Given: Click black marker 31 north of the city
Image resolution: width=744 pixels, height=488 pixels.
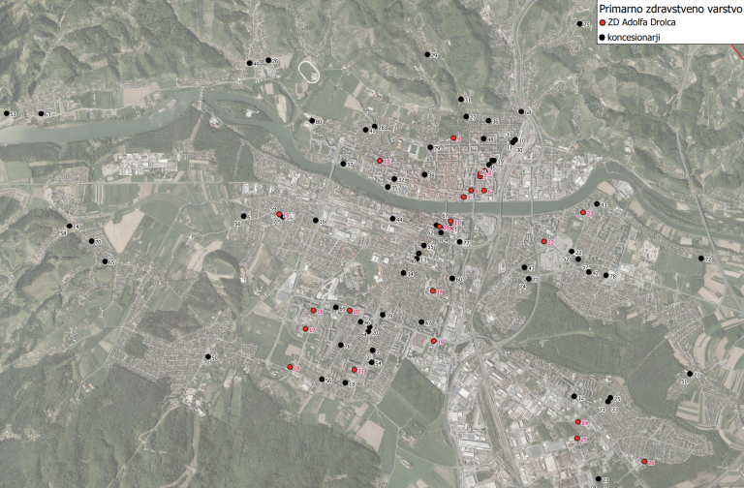Looking at the screenshot, I should point(460,99).
